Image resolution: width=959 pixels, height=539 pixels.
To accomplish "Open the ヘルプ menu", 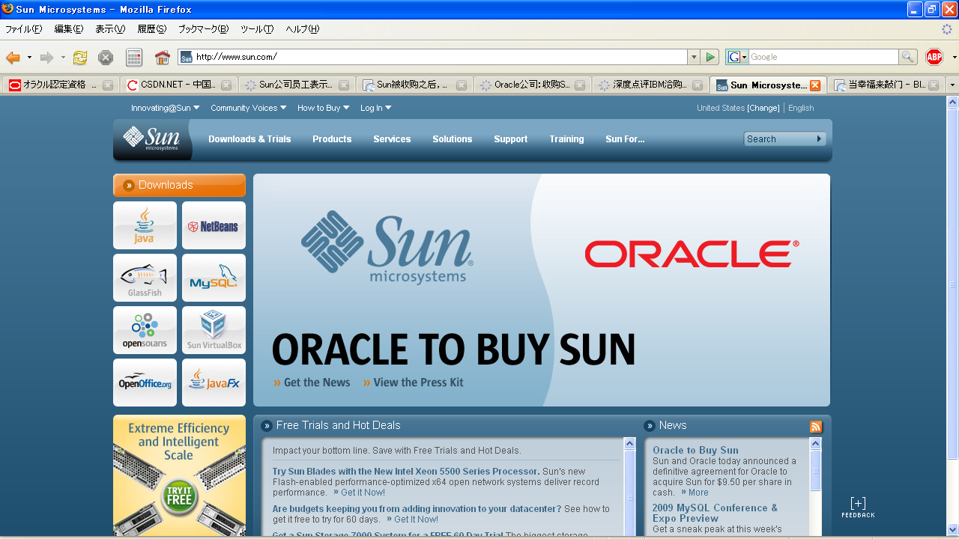I will click(302, 29).
